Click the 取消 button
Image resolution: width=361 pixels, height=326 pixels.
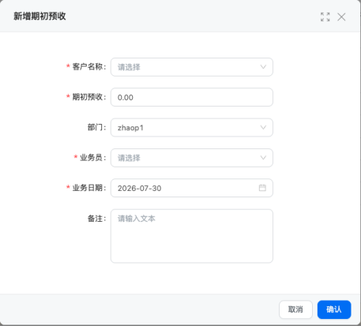point(295,309)
